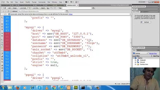
Task: Click the Open Documents icon in coding toolbar
Action: click(x=2, y=18)
